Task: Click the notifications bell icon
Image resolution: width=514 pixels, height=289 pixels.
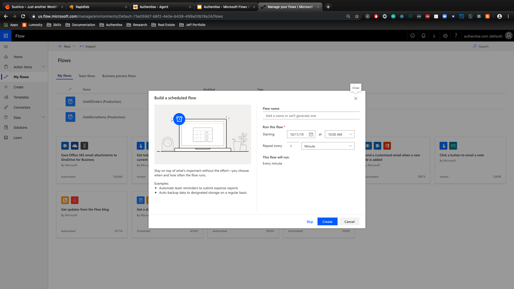Action: coord(423,36)
